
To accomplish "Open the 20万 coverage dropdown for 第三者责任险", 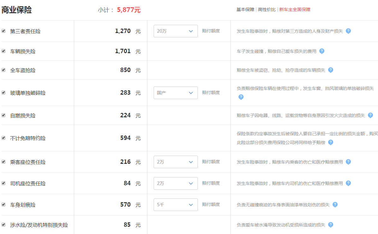I will (x=175, y=31).
